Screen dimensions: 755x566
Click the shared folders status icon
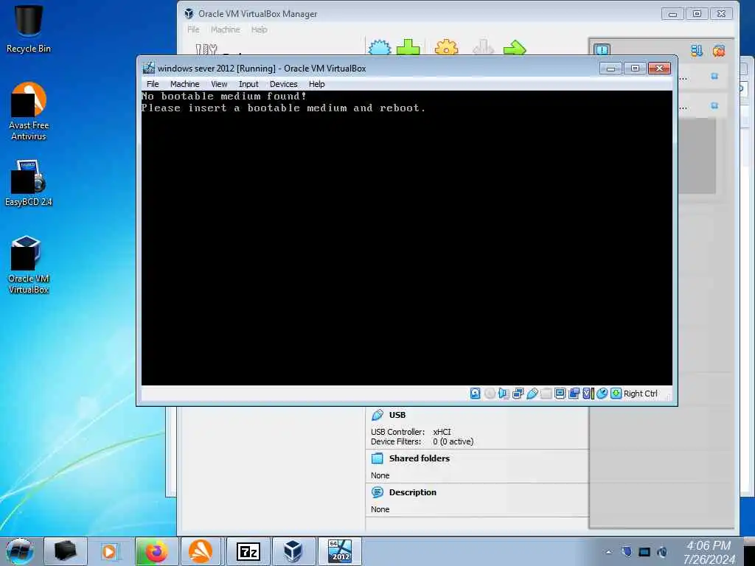coord(546,394)
